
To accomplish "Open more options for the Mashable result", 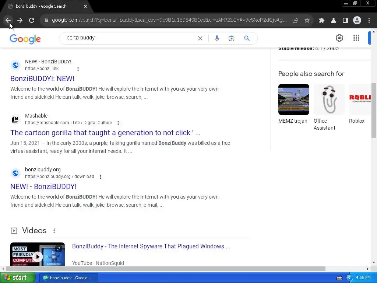I will click(x=118, y=123).
